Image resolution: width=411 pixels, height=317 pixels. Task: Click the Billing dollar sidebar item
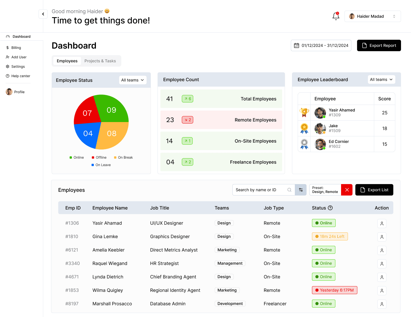click(x=16, y=48)
